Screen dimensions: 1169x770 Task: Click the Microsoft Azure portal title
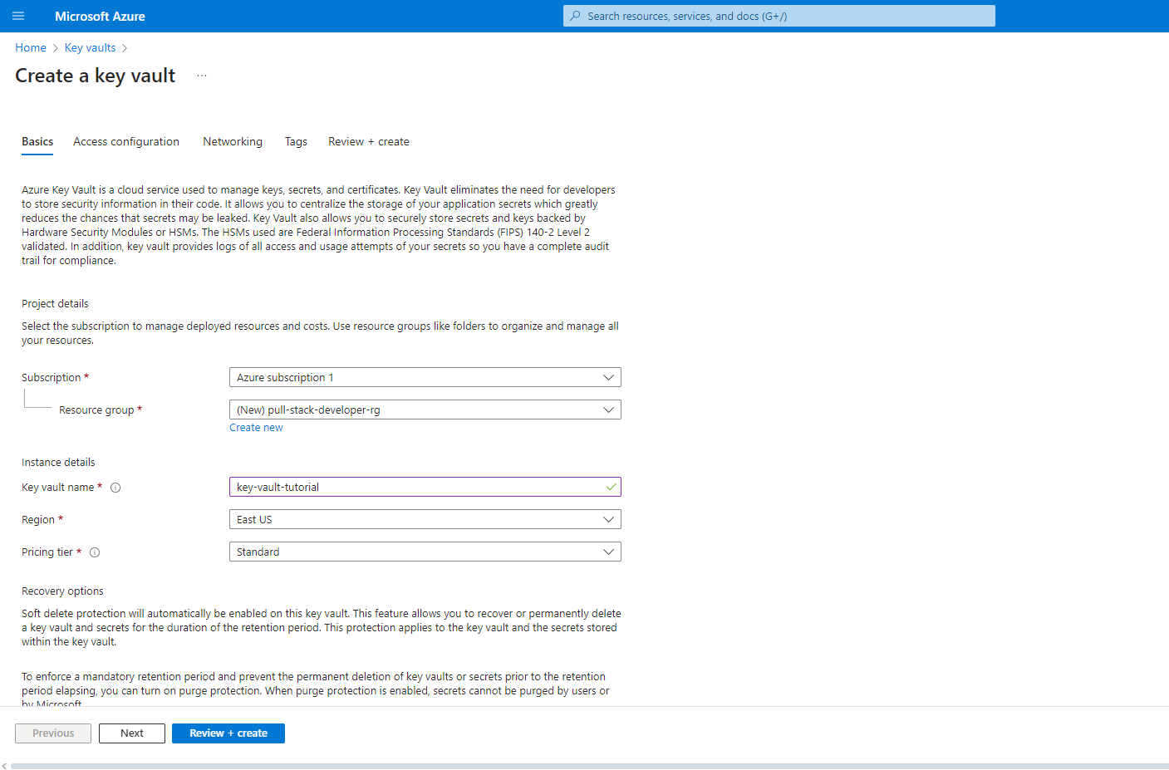(x=100, y=17)
